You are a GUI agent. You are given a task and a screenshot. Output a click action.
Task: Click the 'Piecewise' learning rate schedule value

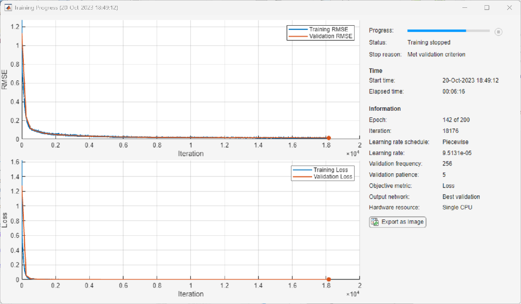(455, 142)
